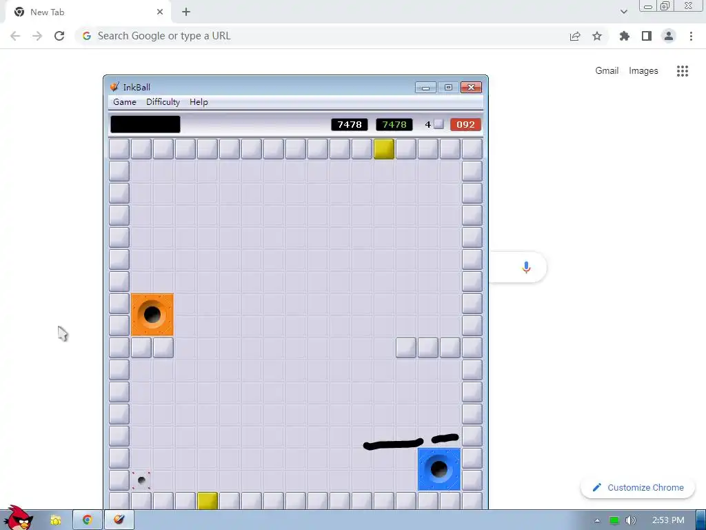This screenshot has width=706, height=530.
Task: Toggle Chrome side panel
Action: (647, 36)
